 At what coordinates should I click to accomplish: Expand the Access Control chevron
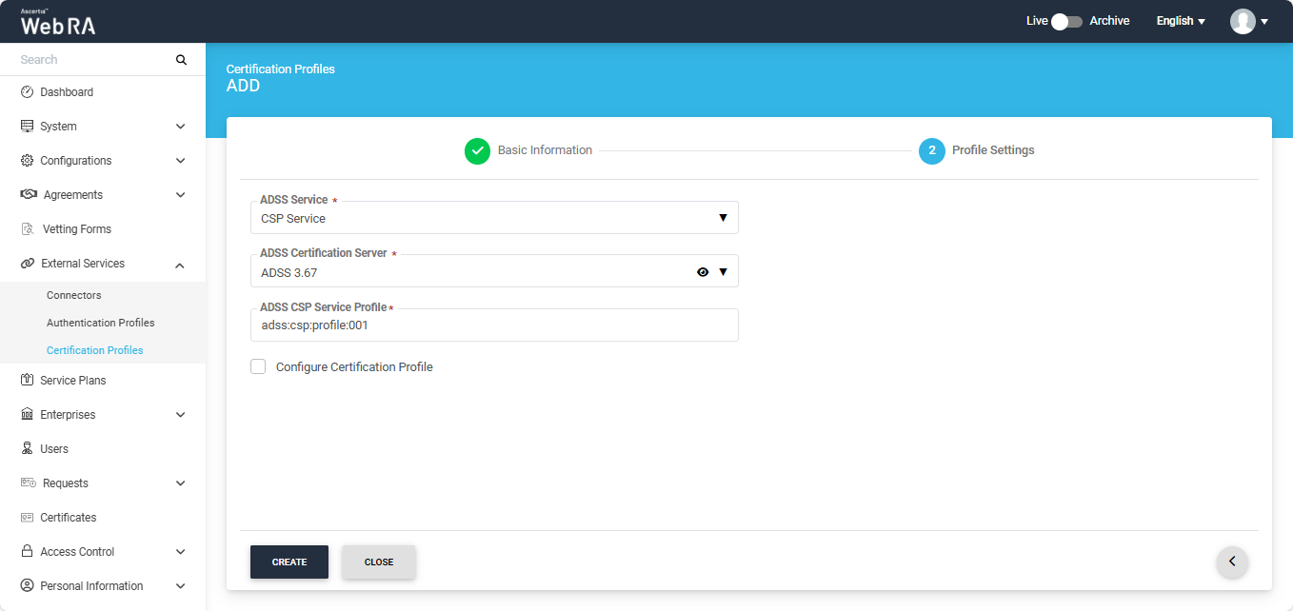pos(181,552)
